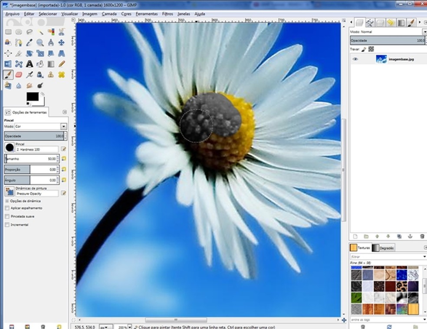The image size is (427, 329).
Task: Open the Modo Normal dropdown in Layers
Action: coord(424,31)
